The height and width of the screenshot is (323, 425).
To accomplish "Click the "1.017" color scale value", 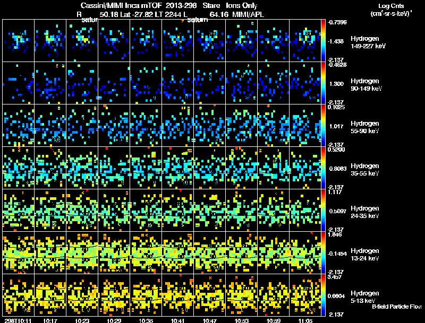I will click(336, 126).
